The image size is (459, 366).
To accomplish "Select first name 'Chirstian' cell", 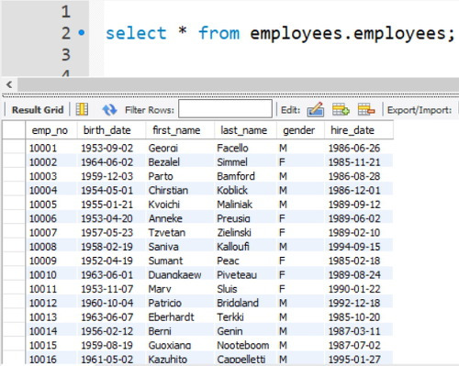I will (x=180, y=191).
